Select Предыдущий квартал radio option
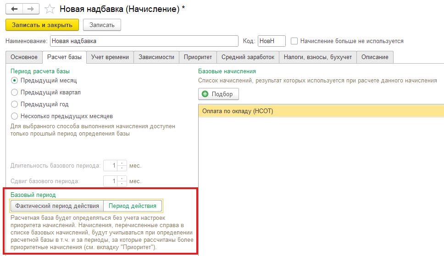The width and height of the screenshot is (444, 256). pos(14,93)
